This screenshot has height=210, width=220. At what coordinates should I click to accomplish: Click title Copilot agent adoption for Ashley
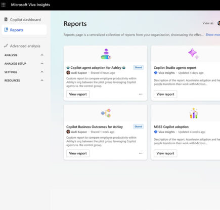point(96,68)
